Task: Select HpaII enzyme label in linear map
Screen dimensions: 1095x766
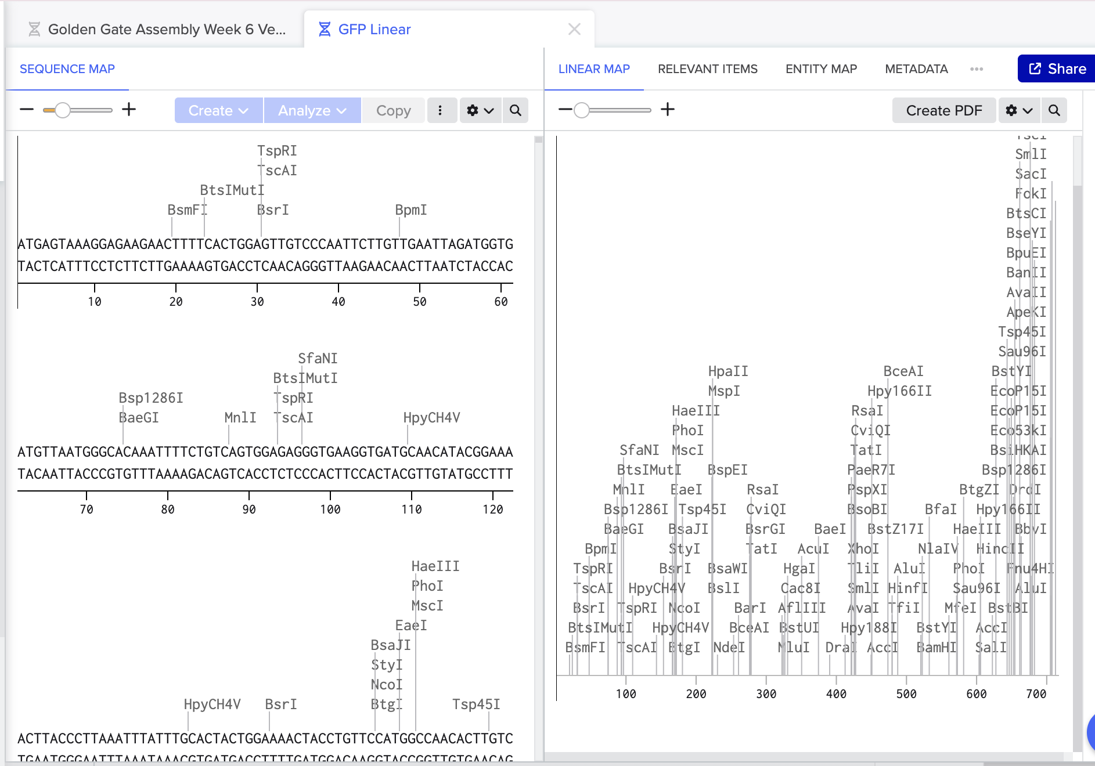Action: point(728,371)
